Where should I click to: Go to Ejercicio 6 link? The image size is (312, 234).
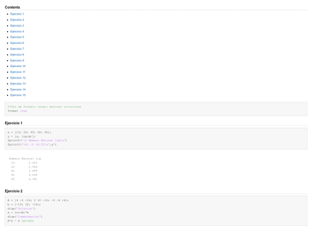17,43
